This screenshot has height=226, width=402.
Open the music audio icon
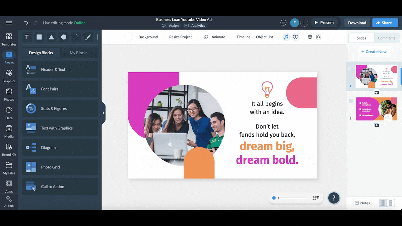286,37
